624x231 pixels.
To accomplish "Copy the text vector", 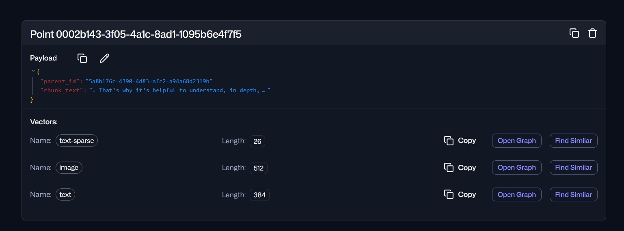I will [460, 194].
